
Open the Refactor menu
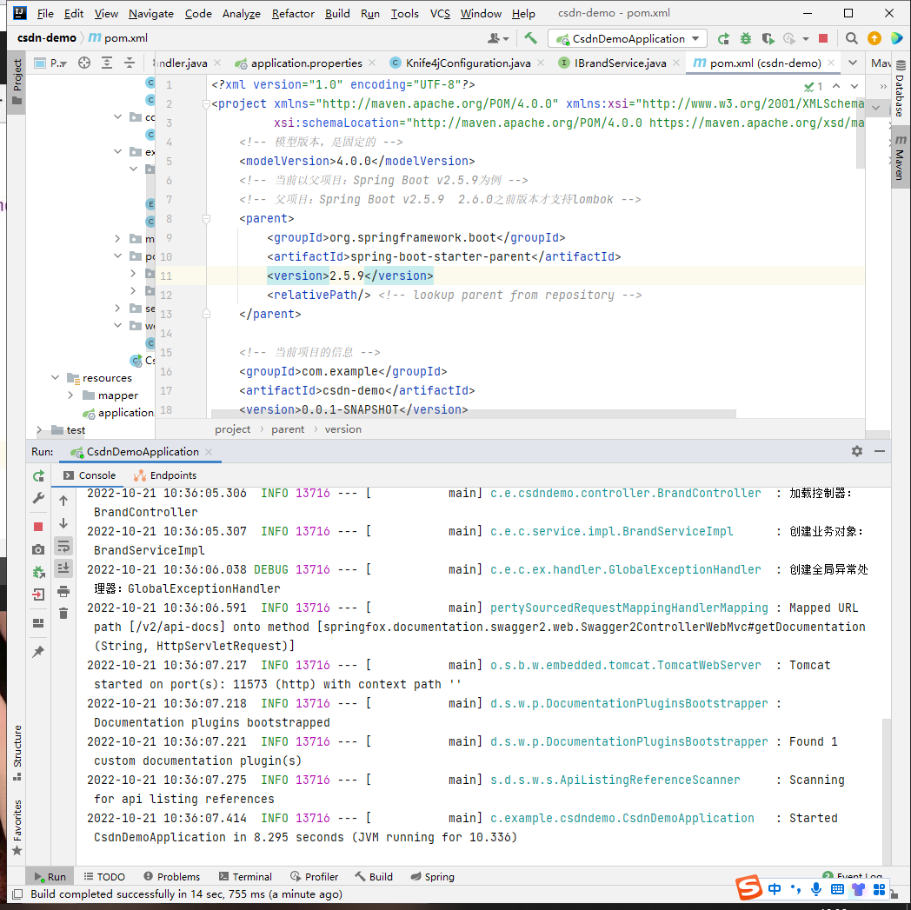click(293, 13)
